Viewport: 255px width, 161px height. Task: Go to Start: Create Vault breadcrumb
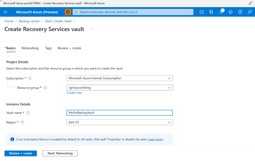(x=58, y=21)
